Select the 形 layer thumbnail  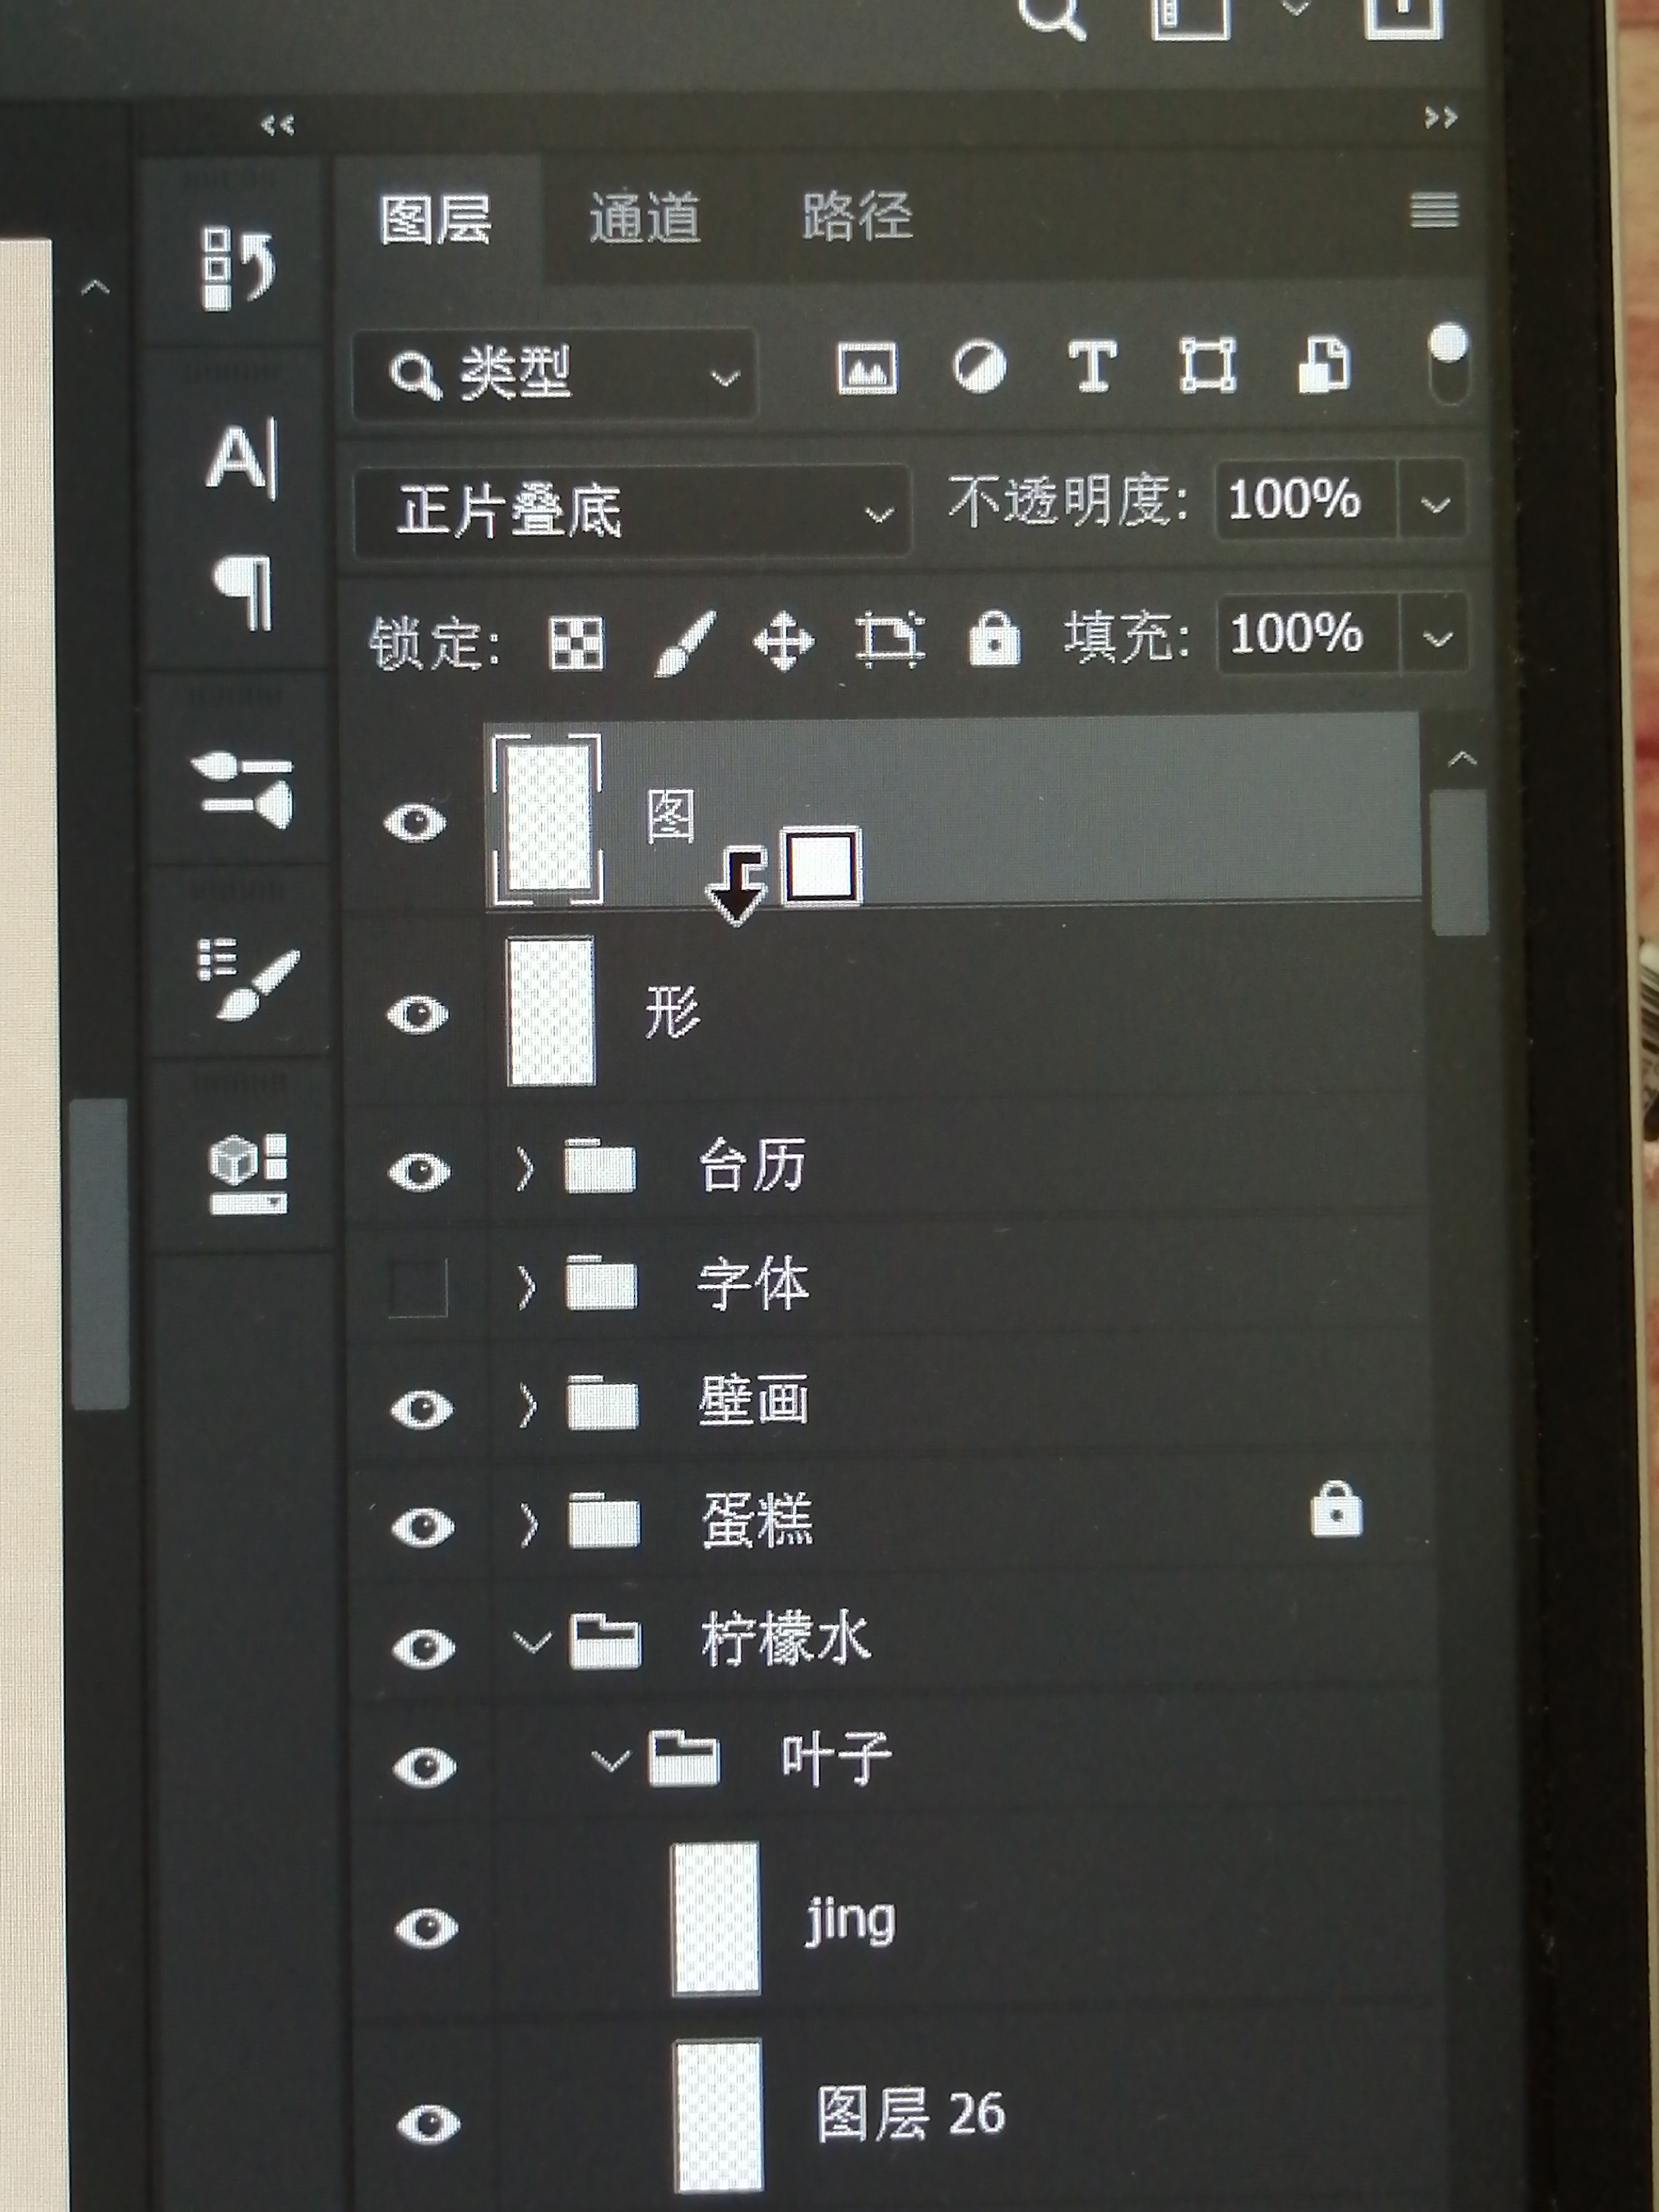pos(551,1011)
